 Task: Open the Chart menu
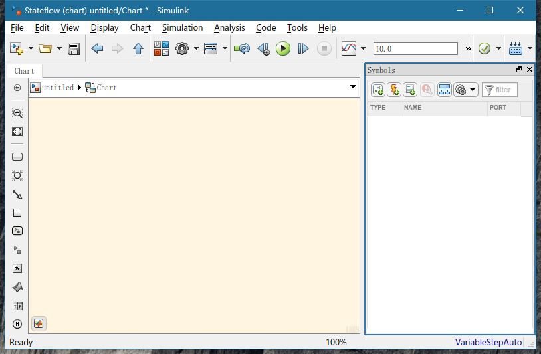(x=140, y=28)
